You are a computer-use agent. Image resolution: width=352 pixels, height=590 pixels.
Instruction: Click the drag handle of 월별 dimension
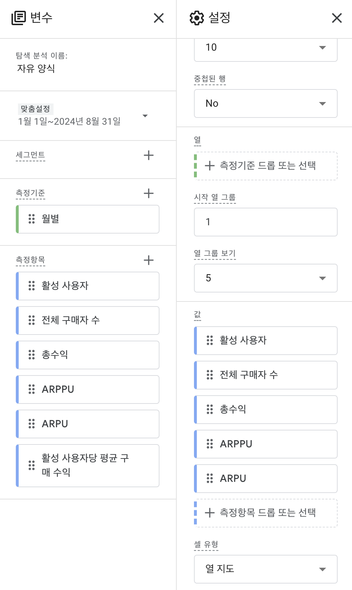(x=32, y=219)
